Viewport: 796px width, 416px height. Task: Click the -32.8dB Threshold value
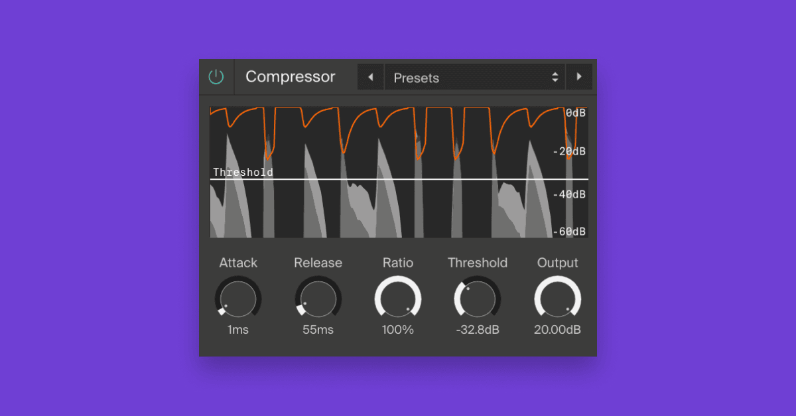(x=478, y=330)
